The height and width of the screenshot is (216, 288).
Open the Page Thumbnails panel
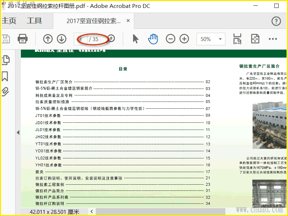tap(6, 60)
